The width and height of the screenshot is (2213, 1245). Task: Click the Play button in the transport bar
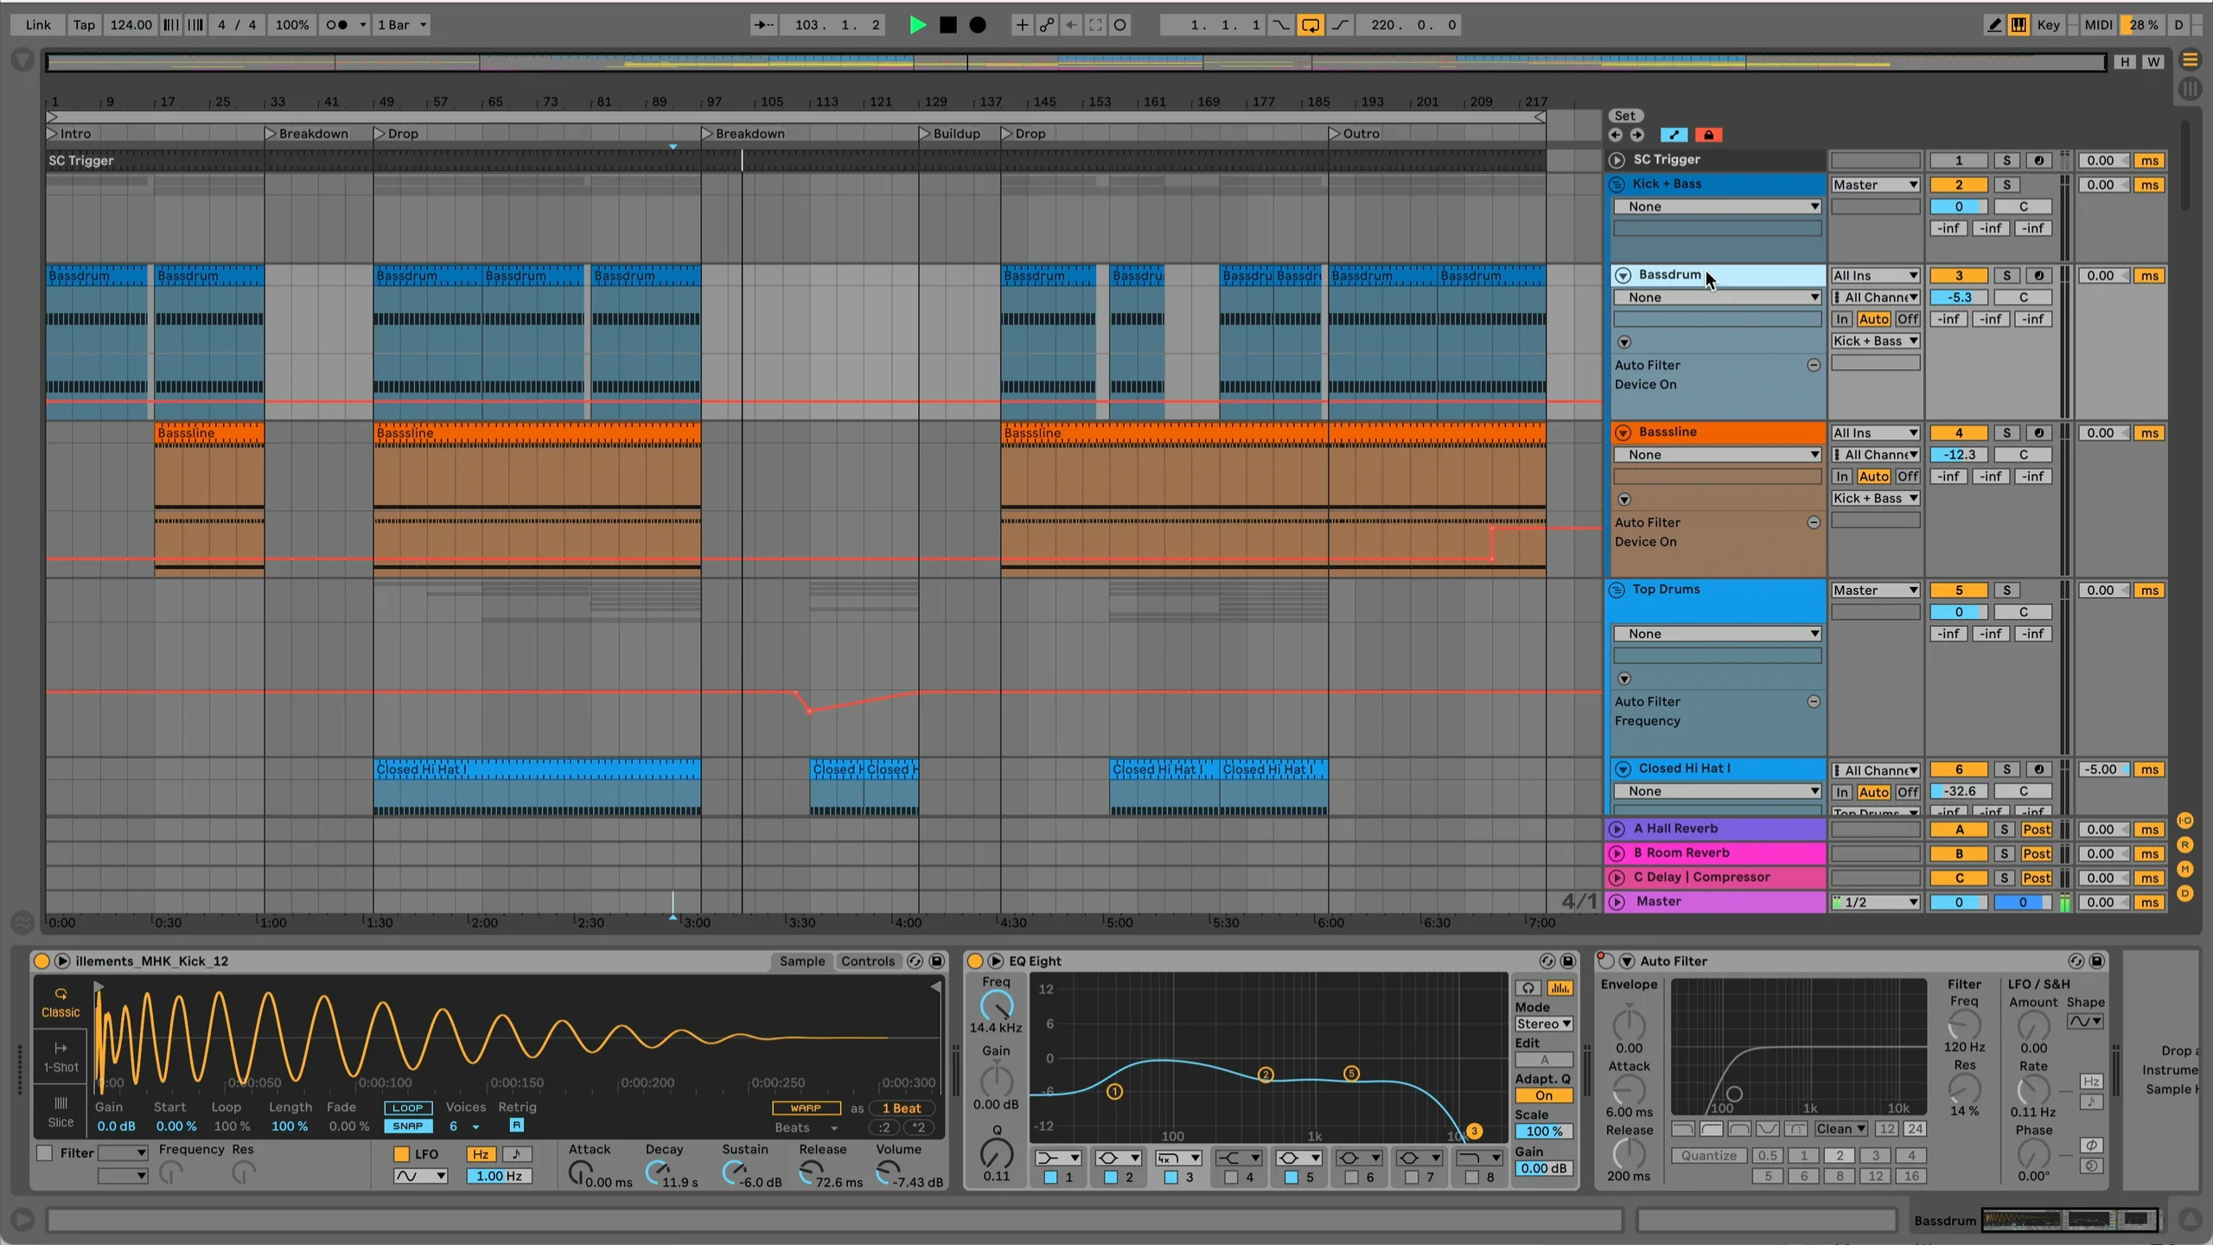coord(917,25)
